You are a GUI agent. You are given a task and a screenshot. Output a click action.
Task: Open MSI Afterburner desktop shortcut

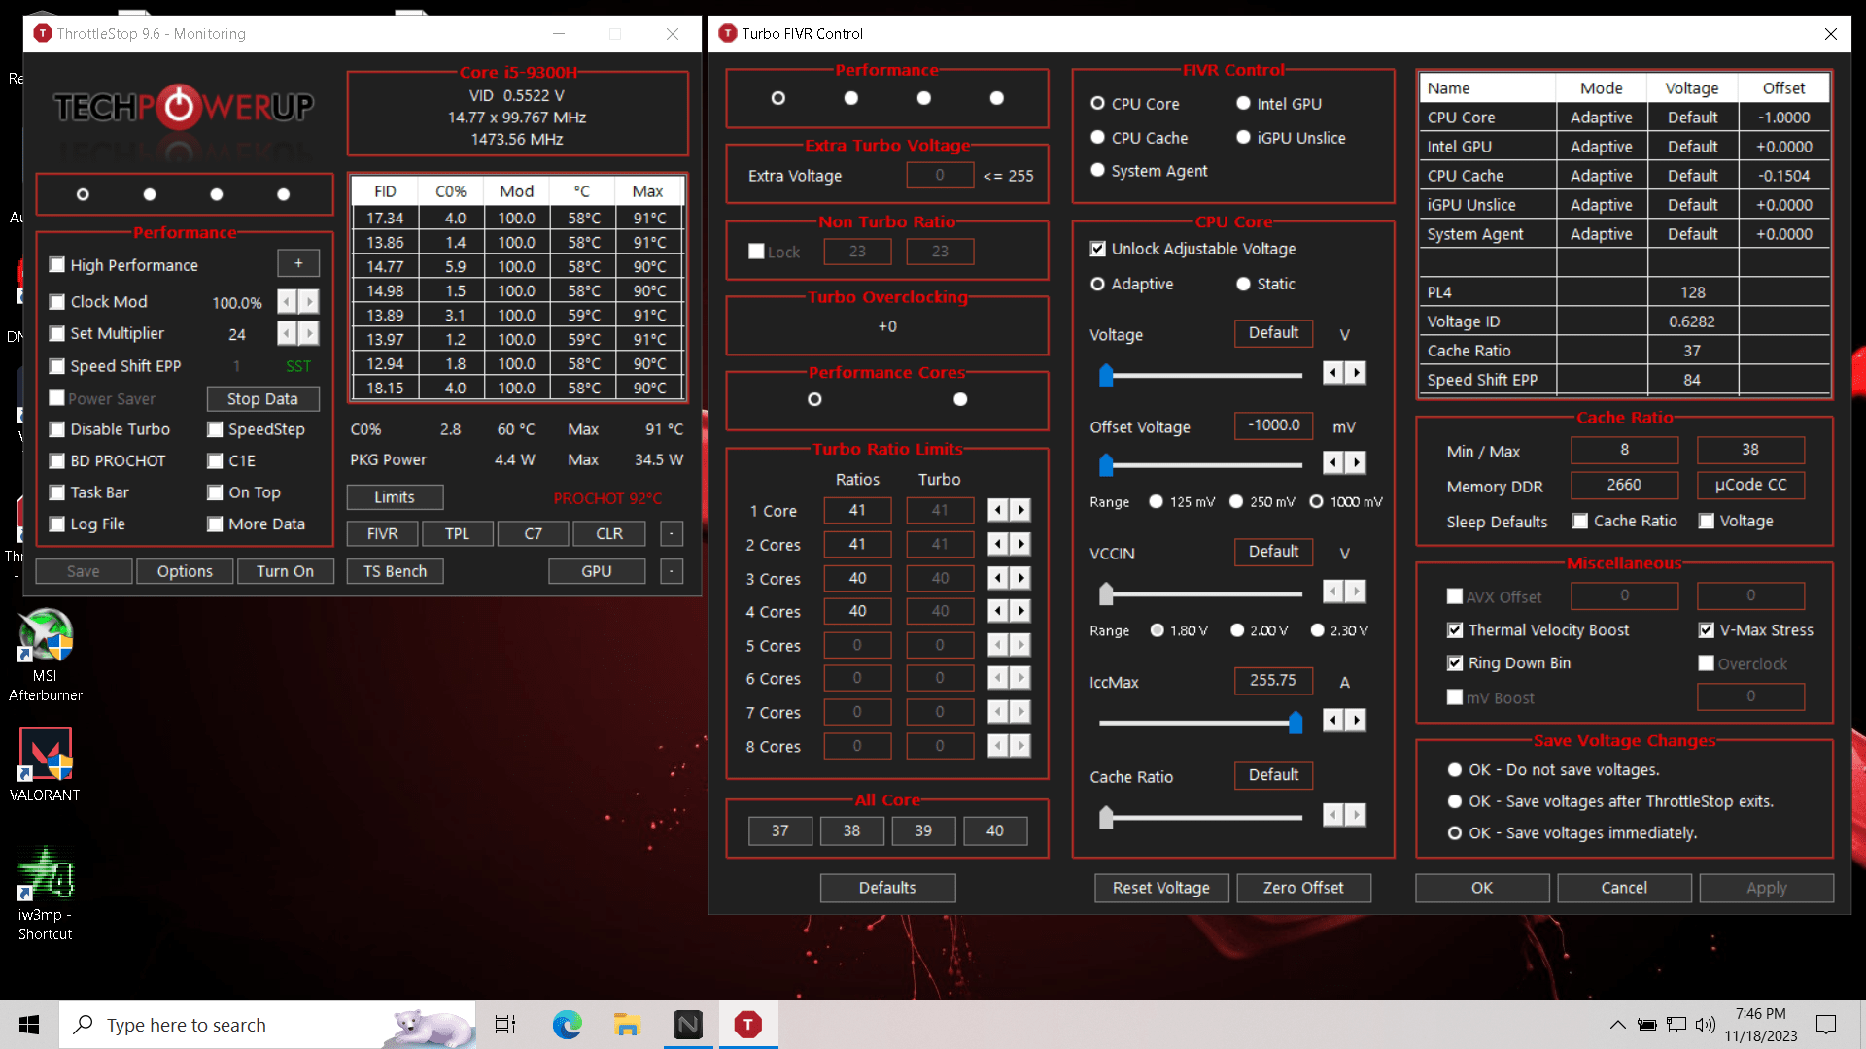[x=45, y=654]
